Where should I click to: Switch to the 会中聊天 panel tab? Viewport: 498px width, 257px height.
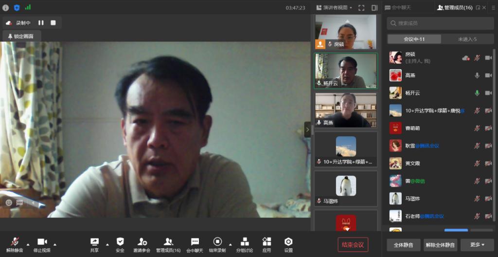[x=398, y=7]
